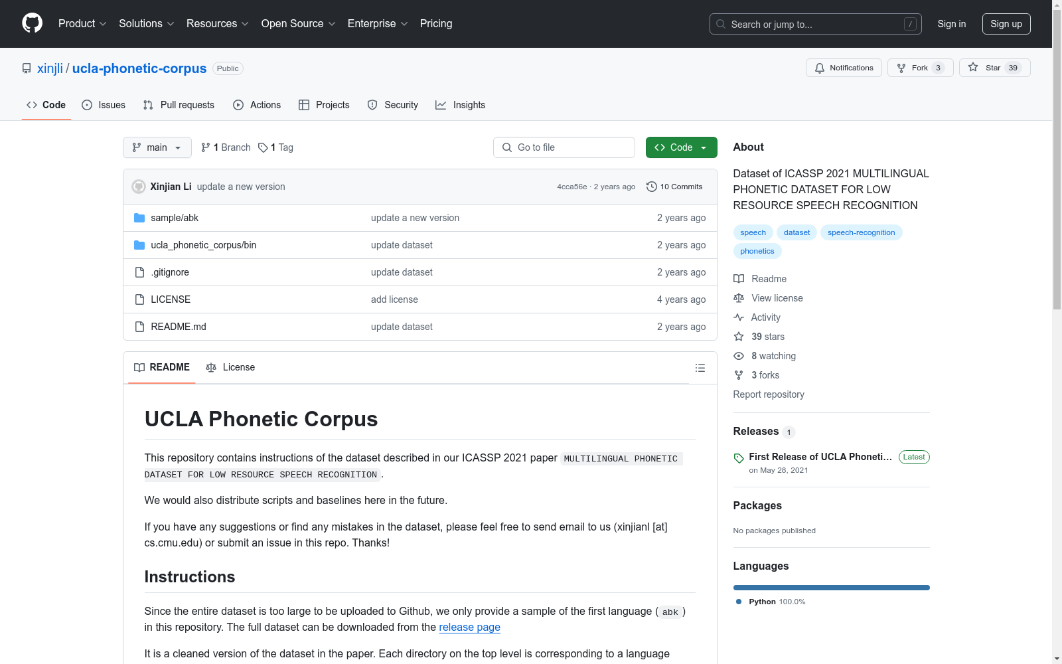Open the release page link in README
This screenshot has height=664, width=1062.
469,627
